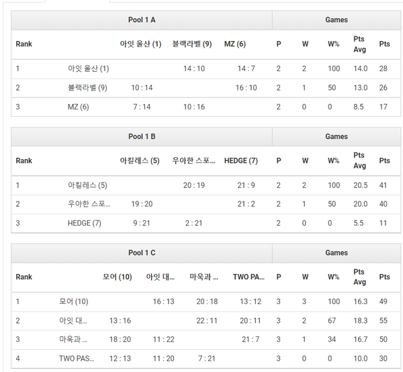403x372 pixels.
Task: Open HEDGE (7) team in rank 3 row
Action: 84,223
